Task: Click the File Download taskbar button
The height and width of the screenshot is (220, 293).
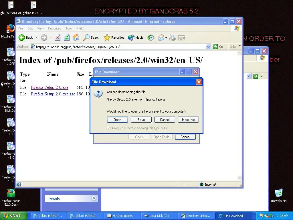Action: point(233,216)
